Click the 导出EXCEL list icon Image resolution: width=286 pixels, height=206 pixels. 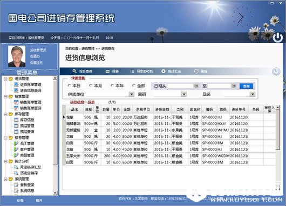(x=132, y=72)
